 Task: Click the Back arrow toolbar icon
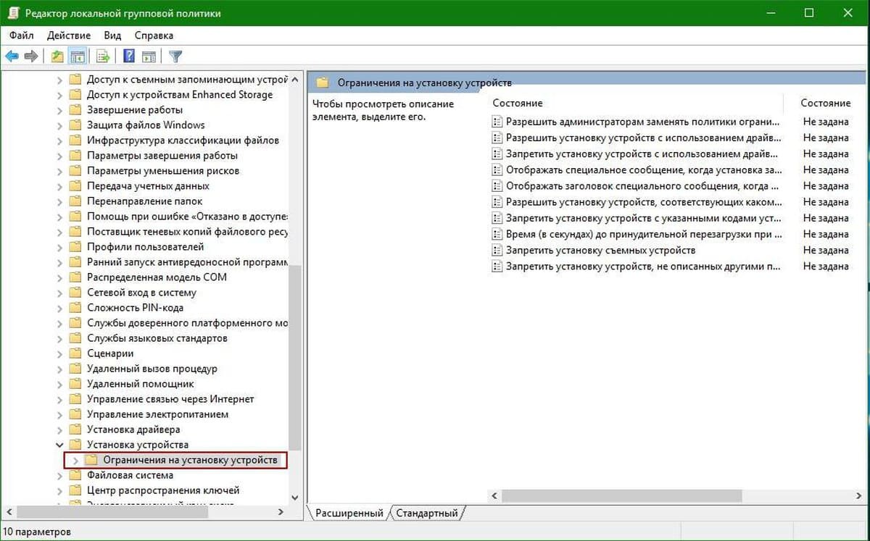tap(12, 56)
